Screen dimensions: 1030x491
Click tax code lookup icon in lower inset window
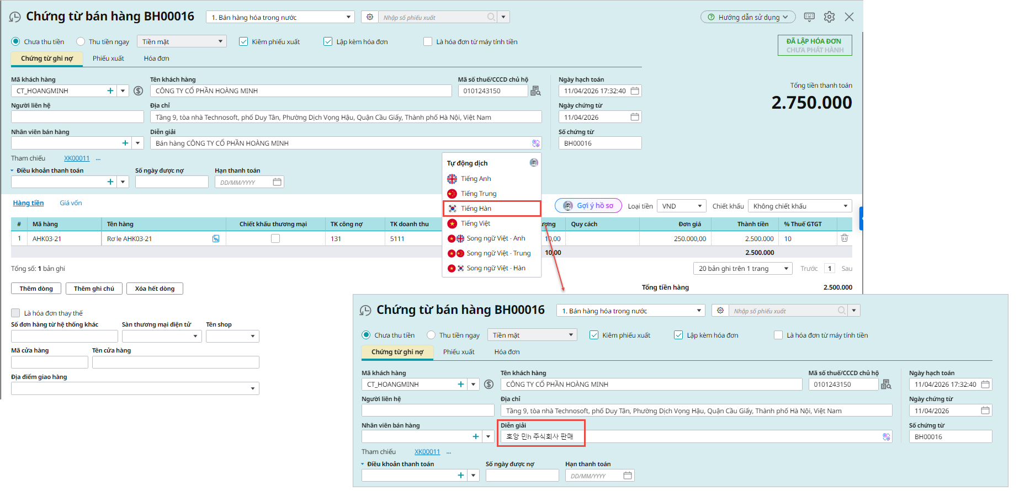(x=886, y=384)
